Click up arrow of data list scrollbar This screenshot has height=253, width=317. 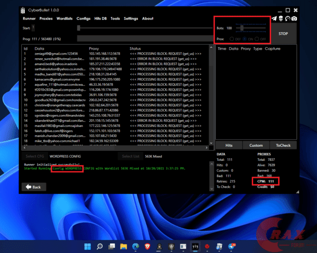click(211, 48)
